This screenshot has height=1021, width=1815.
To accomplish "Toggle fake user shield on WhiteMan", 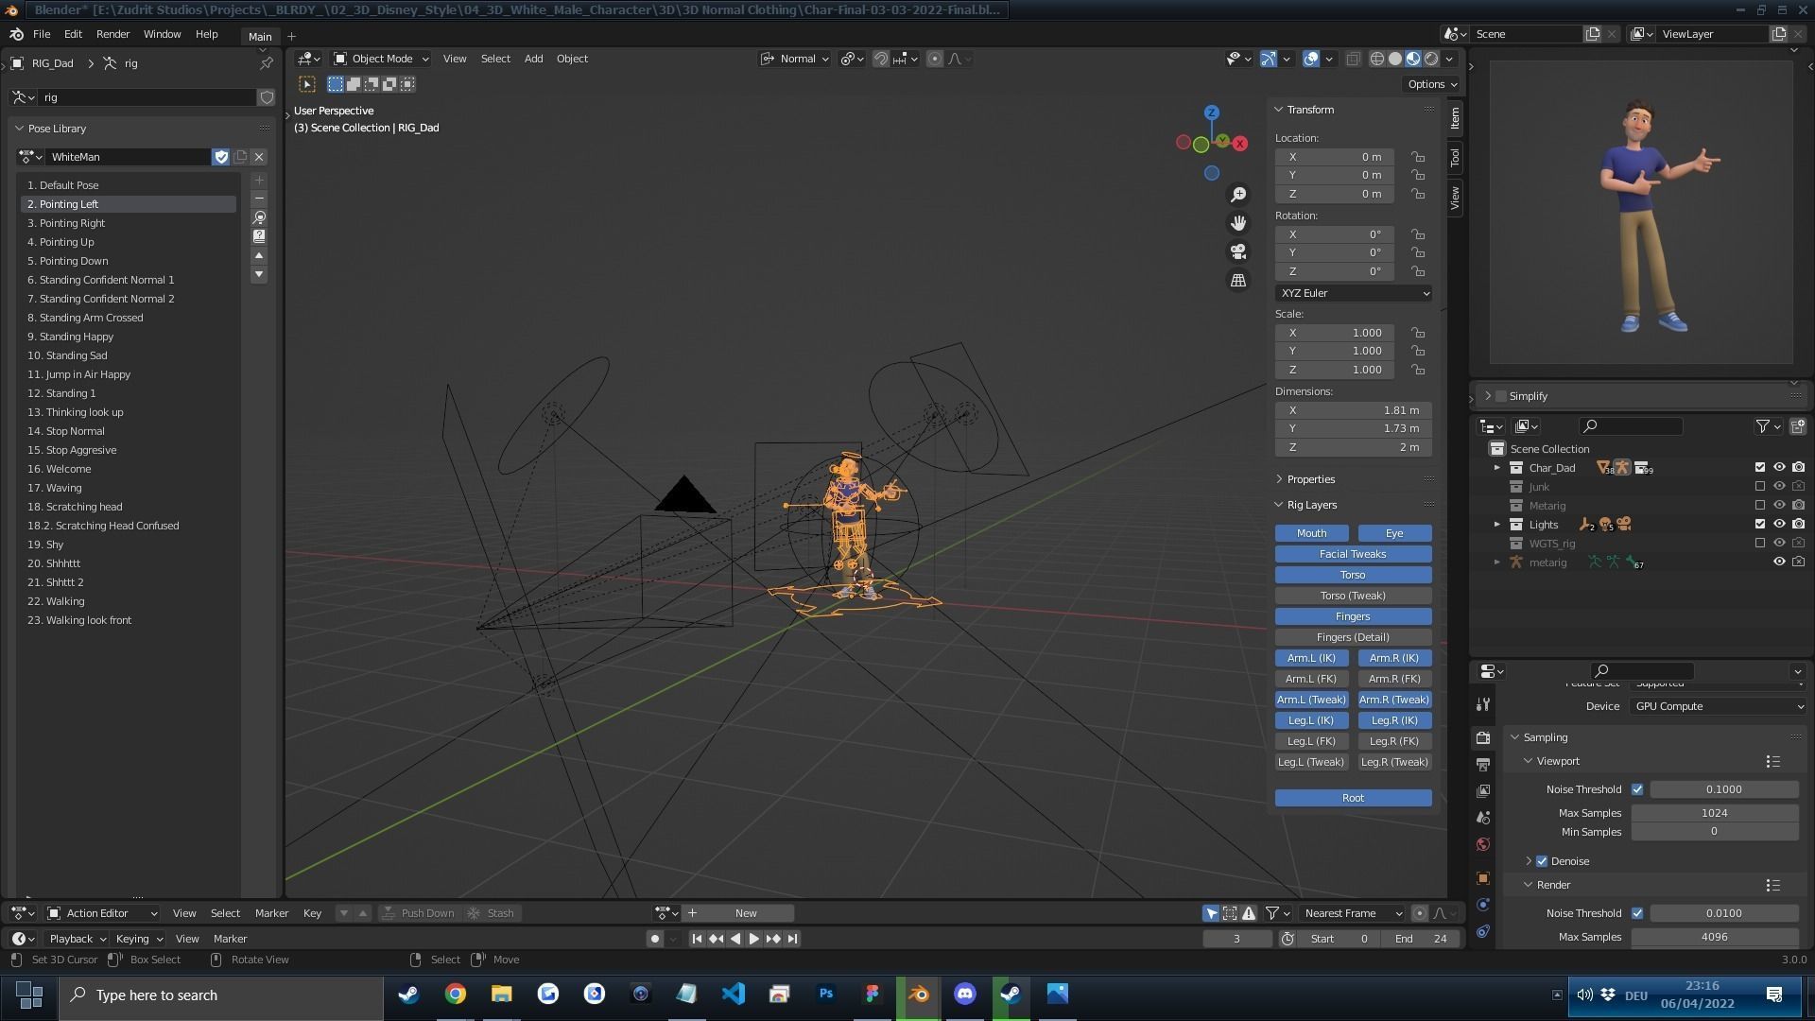I will (x=221, y=157).
